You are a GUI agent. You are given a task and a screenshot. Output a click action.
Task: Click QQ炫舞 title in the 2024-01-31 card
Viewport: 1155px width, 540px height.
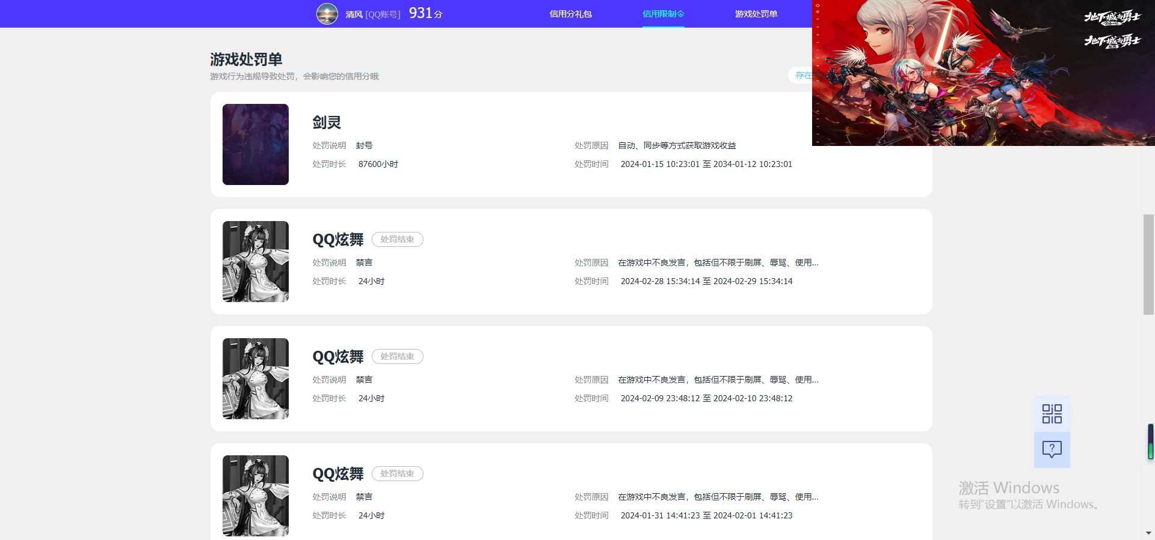[338, 474]
